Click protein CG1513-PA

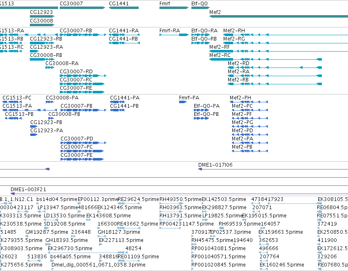click(x=17, y=106)
